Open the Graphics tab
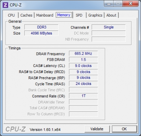141x136 pixels. click(95, 15)
